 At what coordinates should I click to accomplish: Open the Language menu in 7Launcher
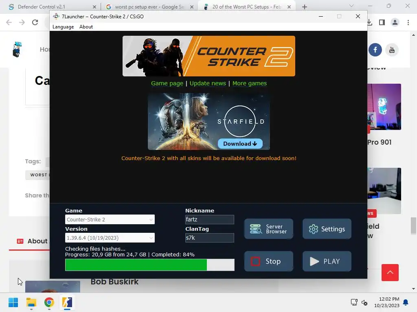pyautogui.click(x=63, y=27)
